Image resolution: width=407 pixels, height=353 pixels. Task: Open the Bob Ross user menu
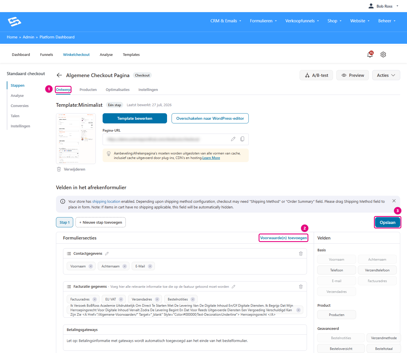(384, 6)
